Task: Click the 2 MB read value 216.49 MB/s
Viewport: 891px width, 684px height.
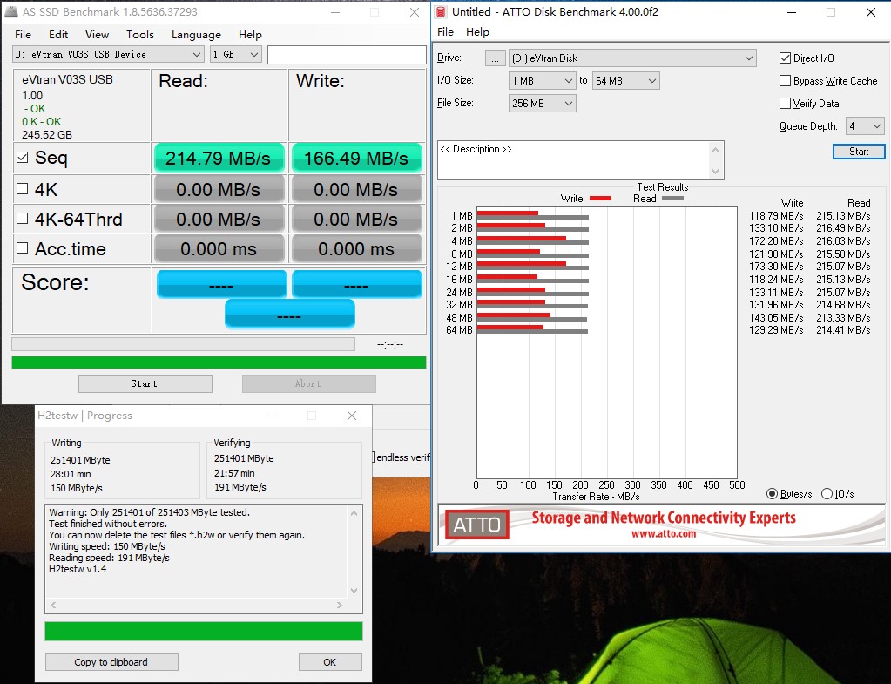Action: tap(843, 228)
